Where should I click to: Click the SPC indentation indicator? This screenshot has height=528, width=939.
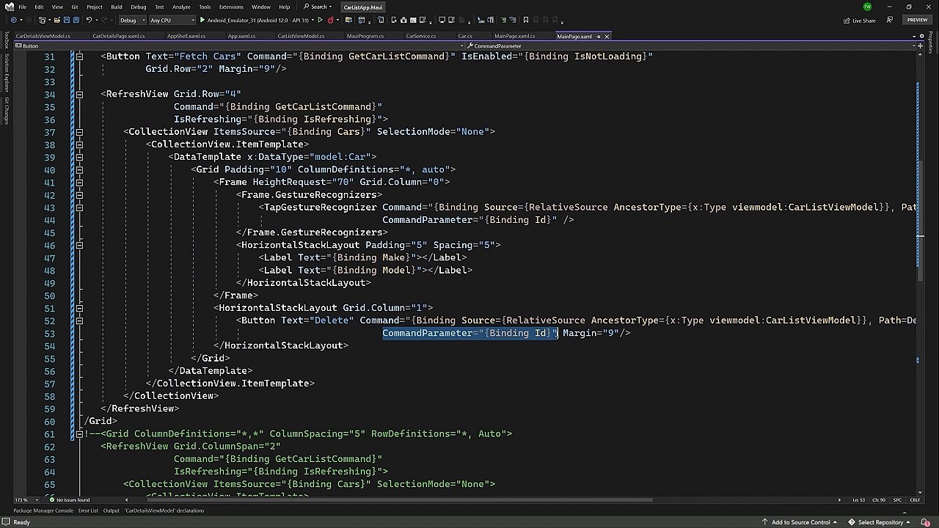coord(897,500)
